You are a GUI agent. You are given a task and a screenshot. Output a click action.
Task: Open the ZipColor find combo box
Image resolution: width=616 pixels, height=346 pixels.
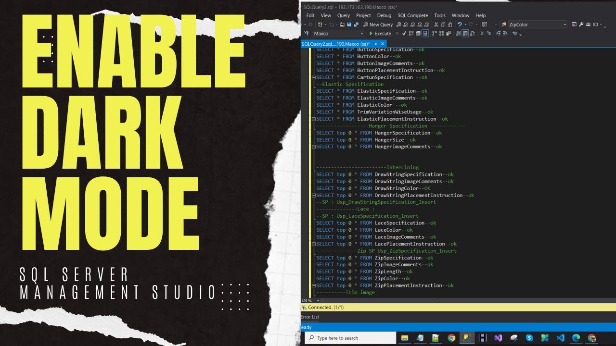538,25
